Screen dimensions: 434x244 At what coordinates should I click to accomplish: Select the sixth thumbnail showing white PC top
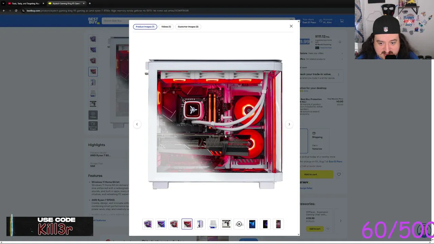tap(213, 224)
